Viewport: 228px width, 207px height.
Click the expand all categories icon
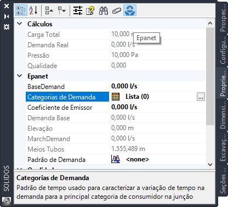click(61, 10)
